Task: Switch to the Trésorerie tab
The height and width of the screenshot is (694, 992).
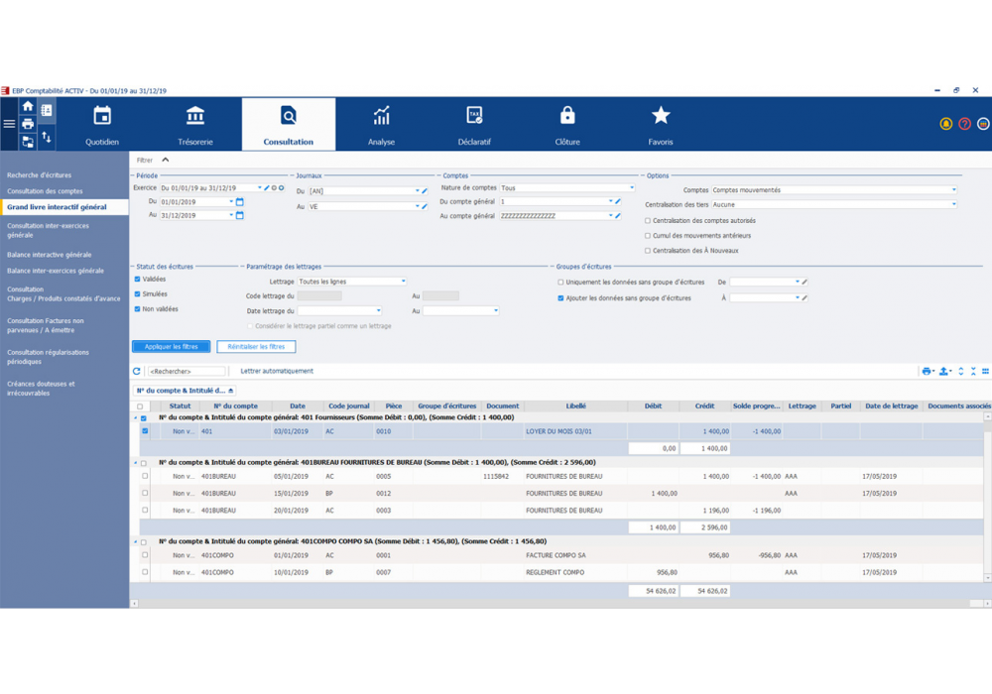Action: coord(195,124)
